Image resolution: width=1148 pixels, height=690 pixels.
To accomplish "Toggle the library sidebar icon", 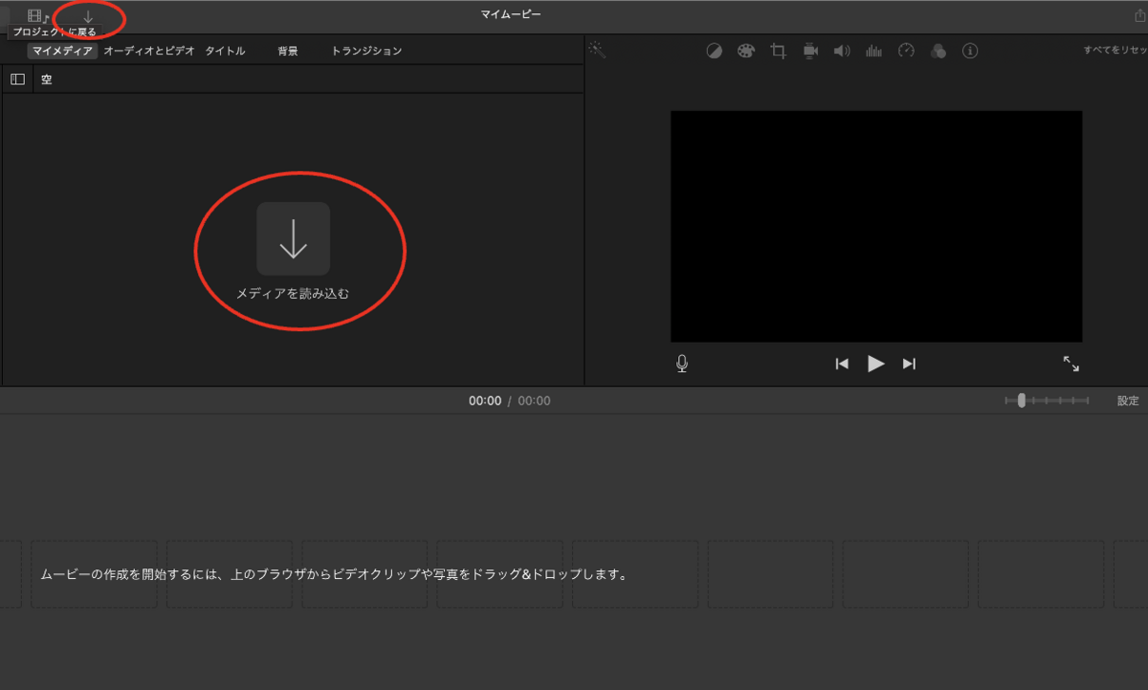I will pyautogui.click(x=17, y=79).
